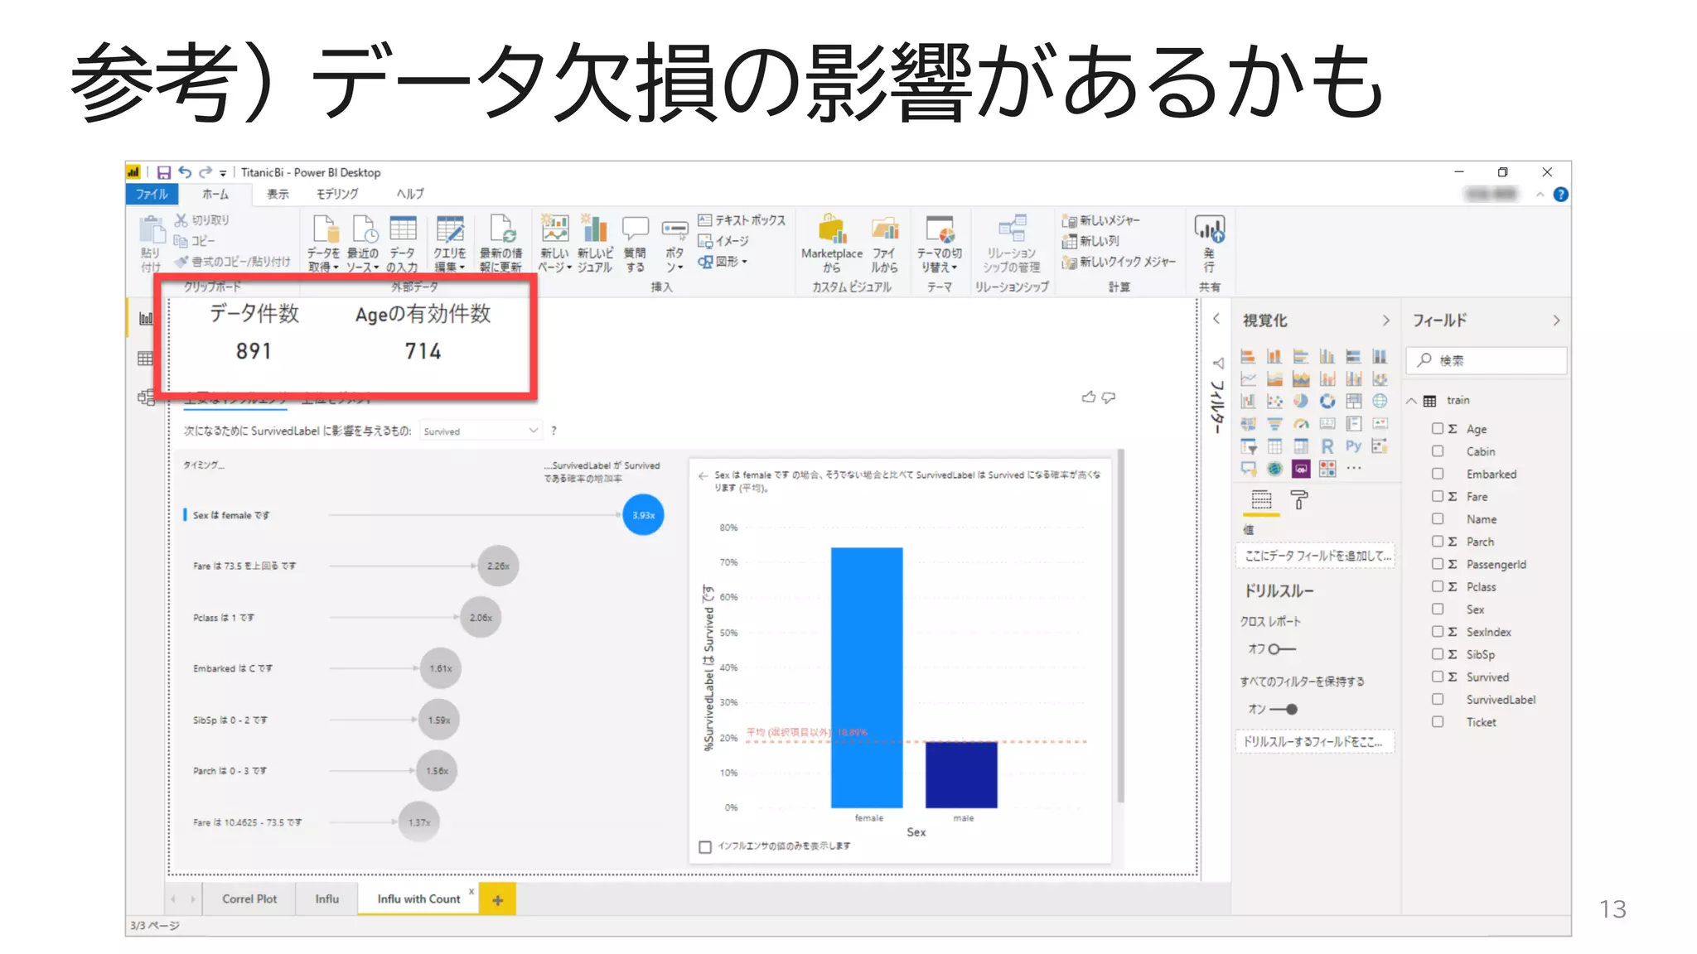Viewport: 1697px width, 954px height.
Task: Switch to Data view in left sidebar
Action: coord(146,358)
